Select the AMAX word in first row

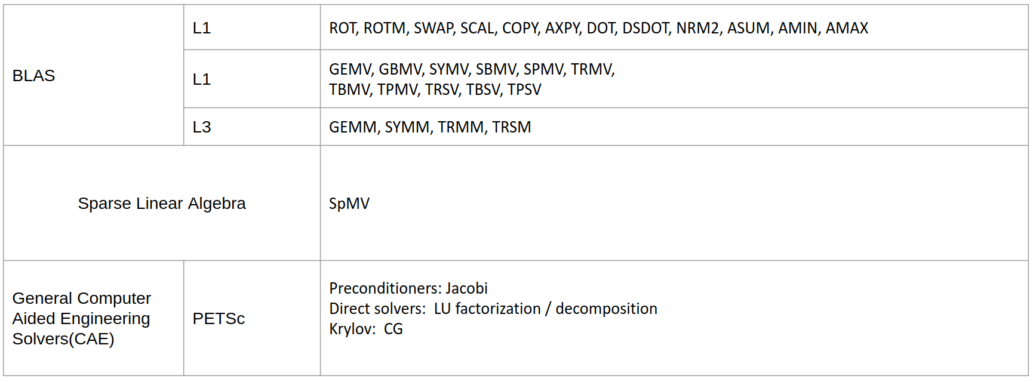click(847, 28)
